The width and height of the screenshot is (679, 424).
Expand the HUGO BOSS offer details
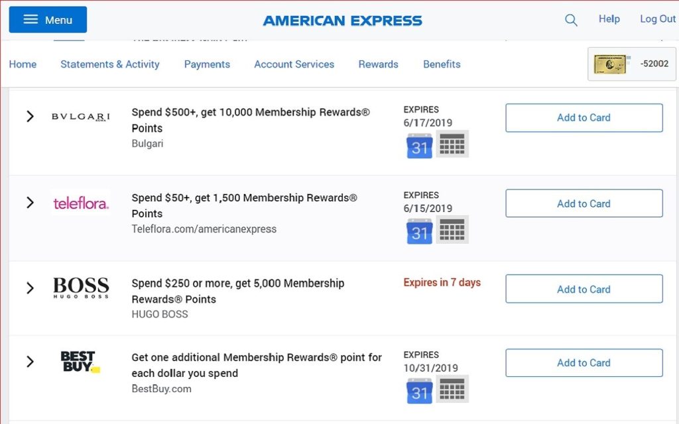30,288
